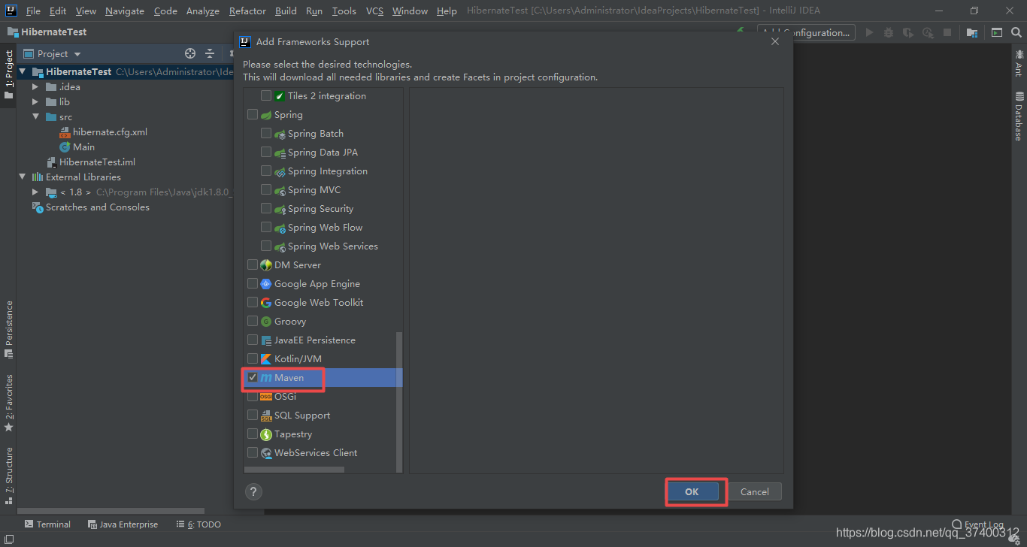The image size is (1027, 547).
Task: Click the Google Web Toolkit icon
Action: pyautogui.click(x=266, y=303)
